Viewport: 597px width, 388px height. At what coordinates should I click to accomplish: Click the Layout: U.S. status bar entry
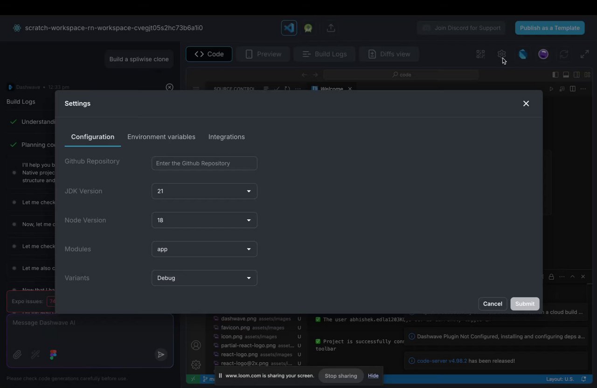pos(561,379)
